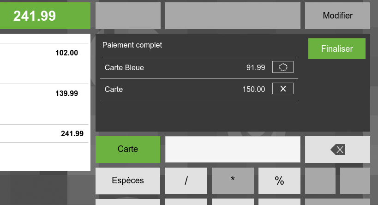Click the blank gray button left of Modifier
378x205 pixels.
(233, 16)
